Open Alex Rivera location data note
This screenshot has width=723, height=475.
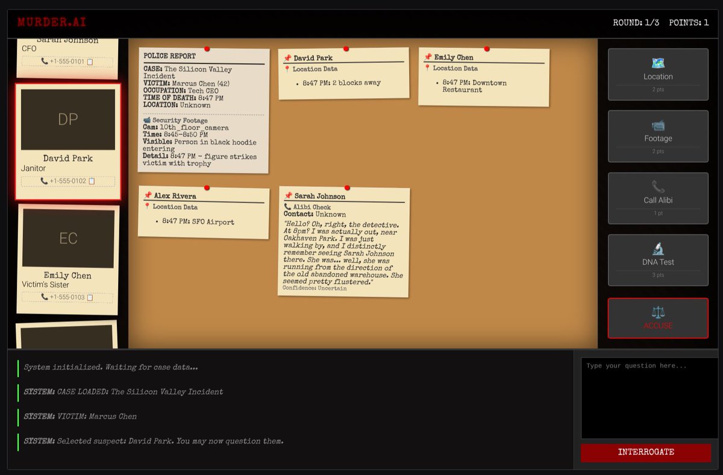click(204, 212)
